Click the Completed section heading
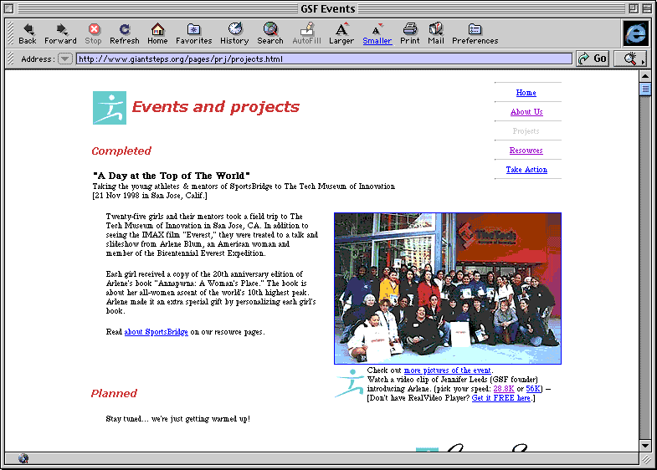657x470 pixels. [x=121, y=151]
